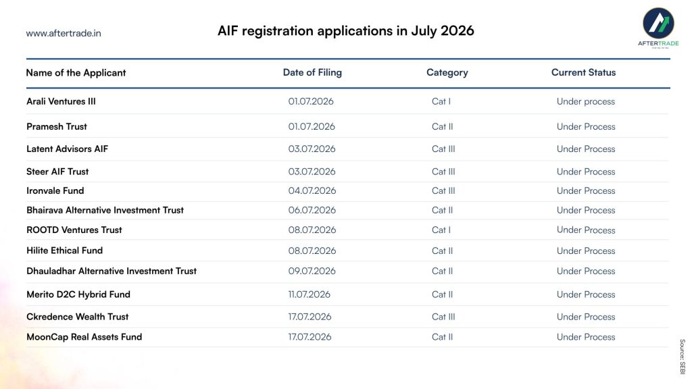Select the Current Status column header
The width and height of the screenshot is (692, 389).
tap(583, 72)
